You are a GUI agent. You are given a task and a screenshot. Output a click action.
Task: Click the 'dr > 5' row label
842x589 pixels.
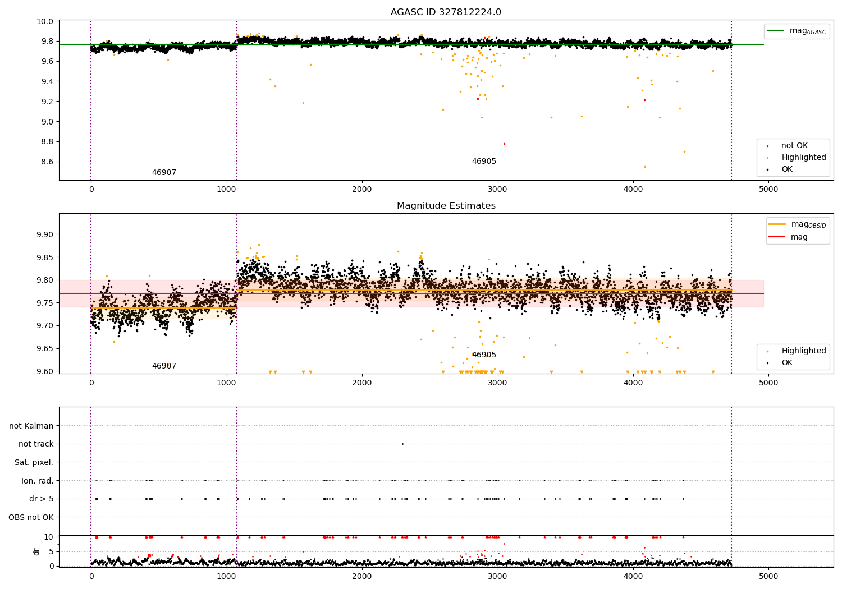(42, 499)
